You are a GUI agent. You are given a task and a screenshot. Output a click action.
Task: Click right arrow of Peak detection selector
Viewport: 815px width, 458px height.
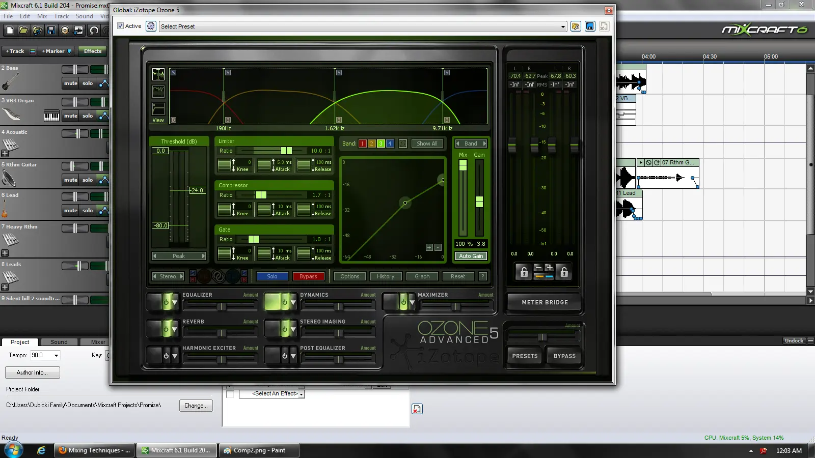203,256
